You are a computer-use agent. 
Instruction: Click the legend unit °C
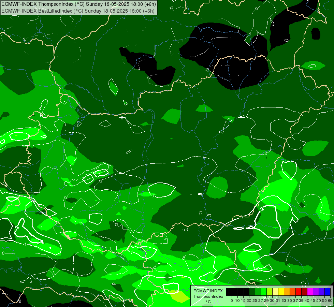pos(208,302)
